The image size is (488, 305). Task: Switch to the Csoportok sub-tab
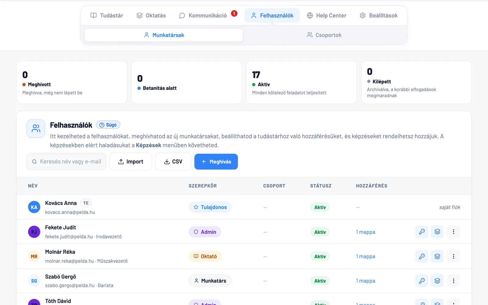(324, 35)
